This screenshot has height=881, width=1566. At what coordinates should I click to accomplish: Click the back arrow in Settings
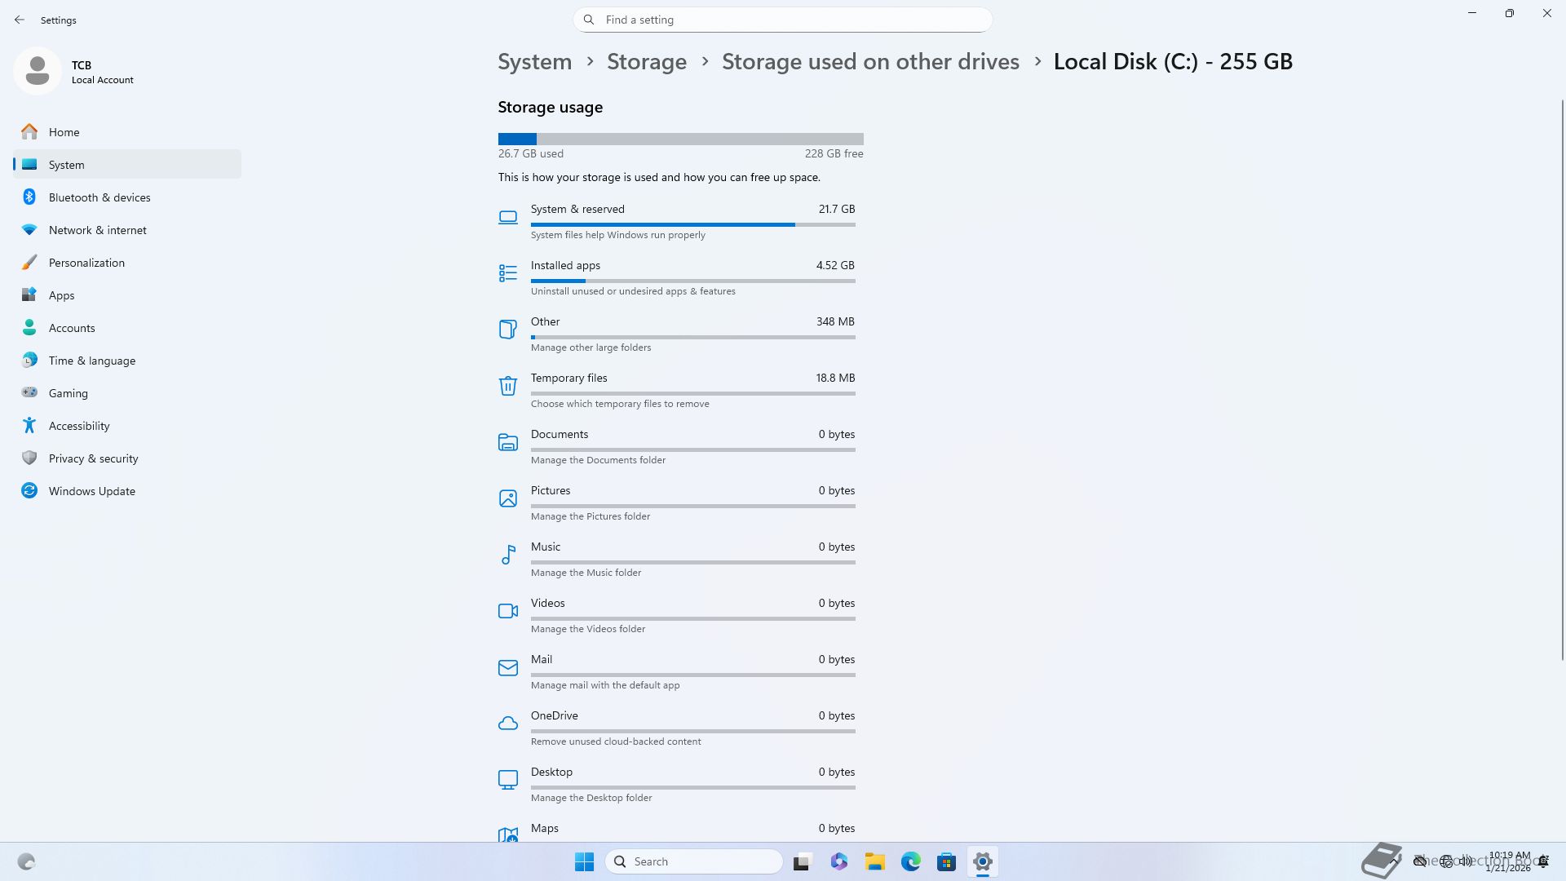click(x=20, y=20)
